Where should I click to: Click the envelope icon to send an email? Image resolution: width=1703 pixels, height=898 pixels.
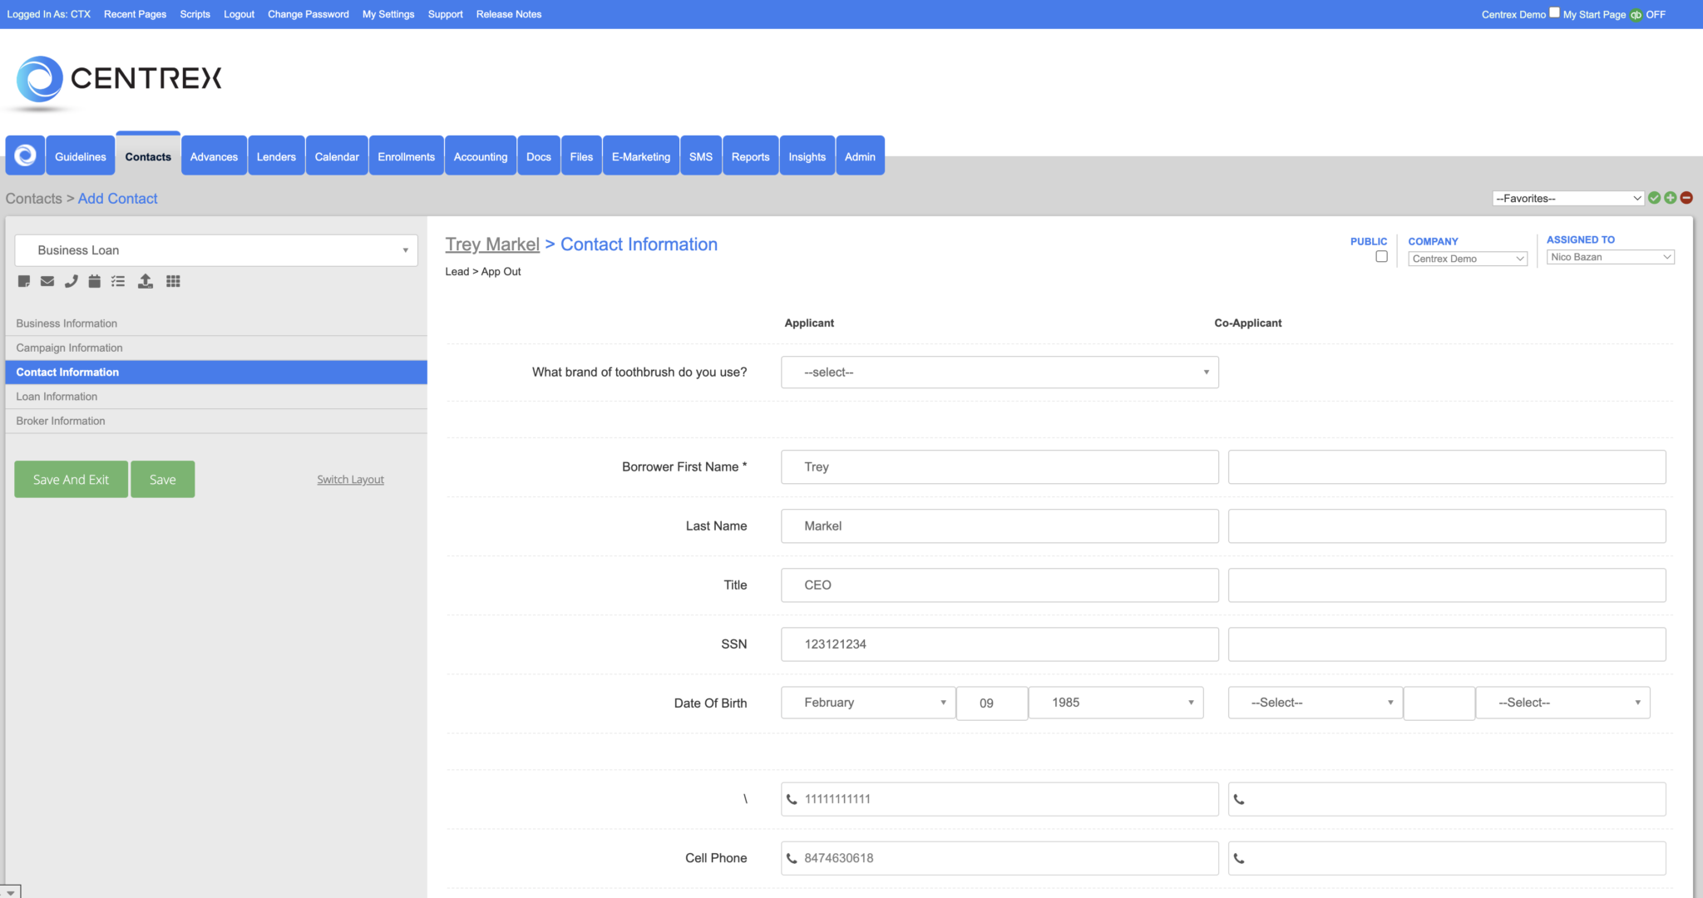point(47,281)
